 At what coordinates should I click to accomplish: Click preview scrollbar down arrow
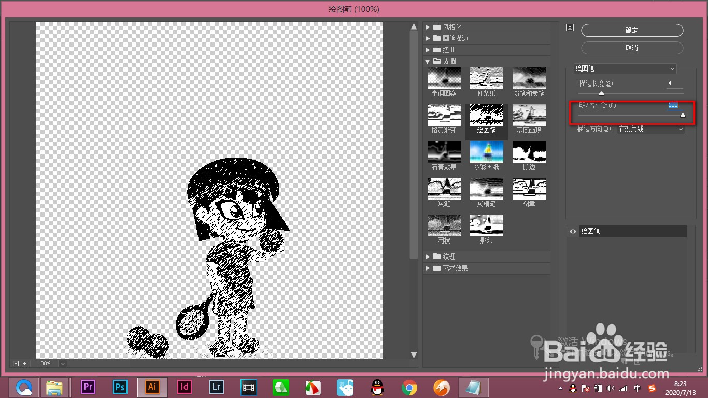(x=414, y=355)
